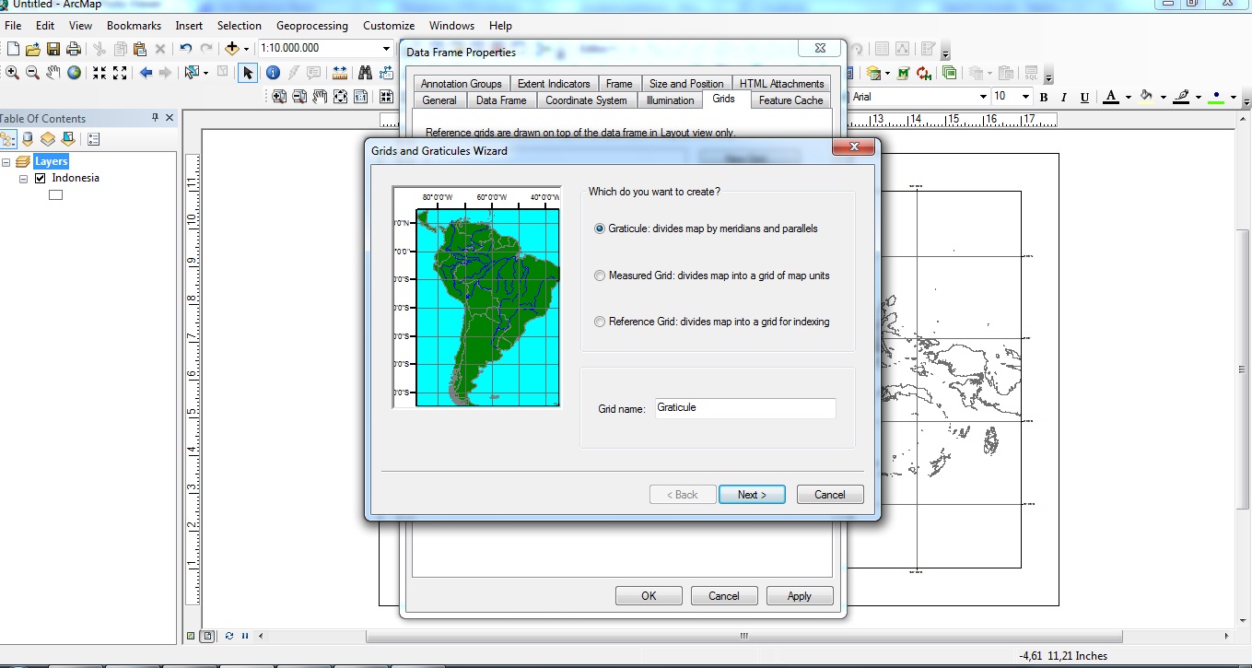The width and height of the screenshot is (1252, 668).
Task: Collapse the Indonesia layer node
Action: click(x=24, y=179)
